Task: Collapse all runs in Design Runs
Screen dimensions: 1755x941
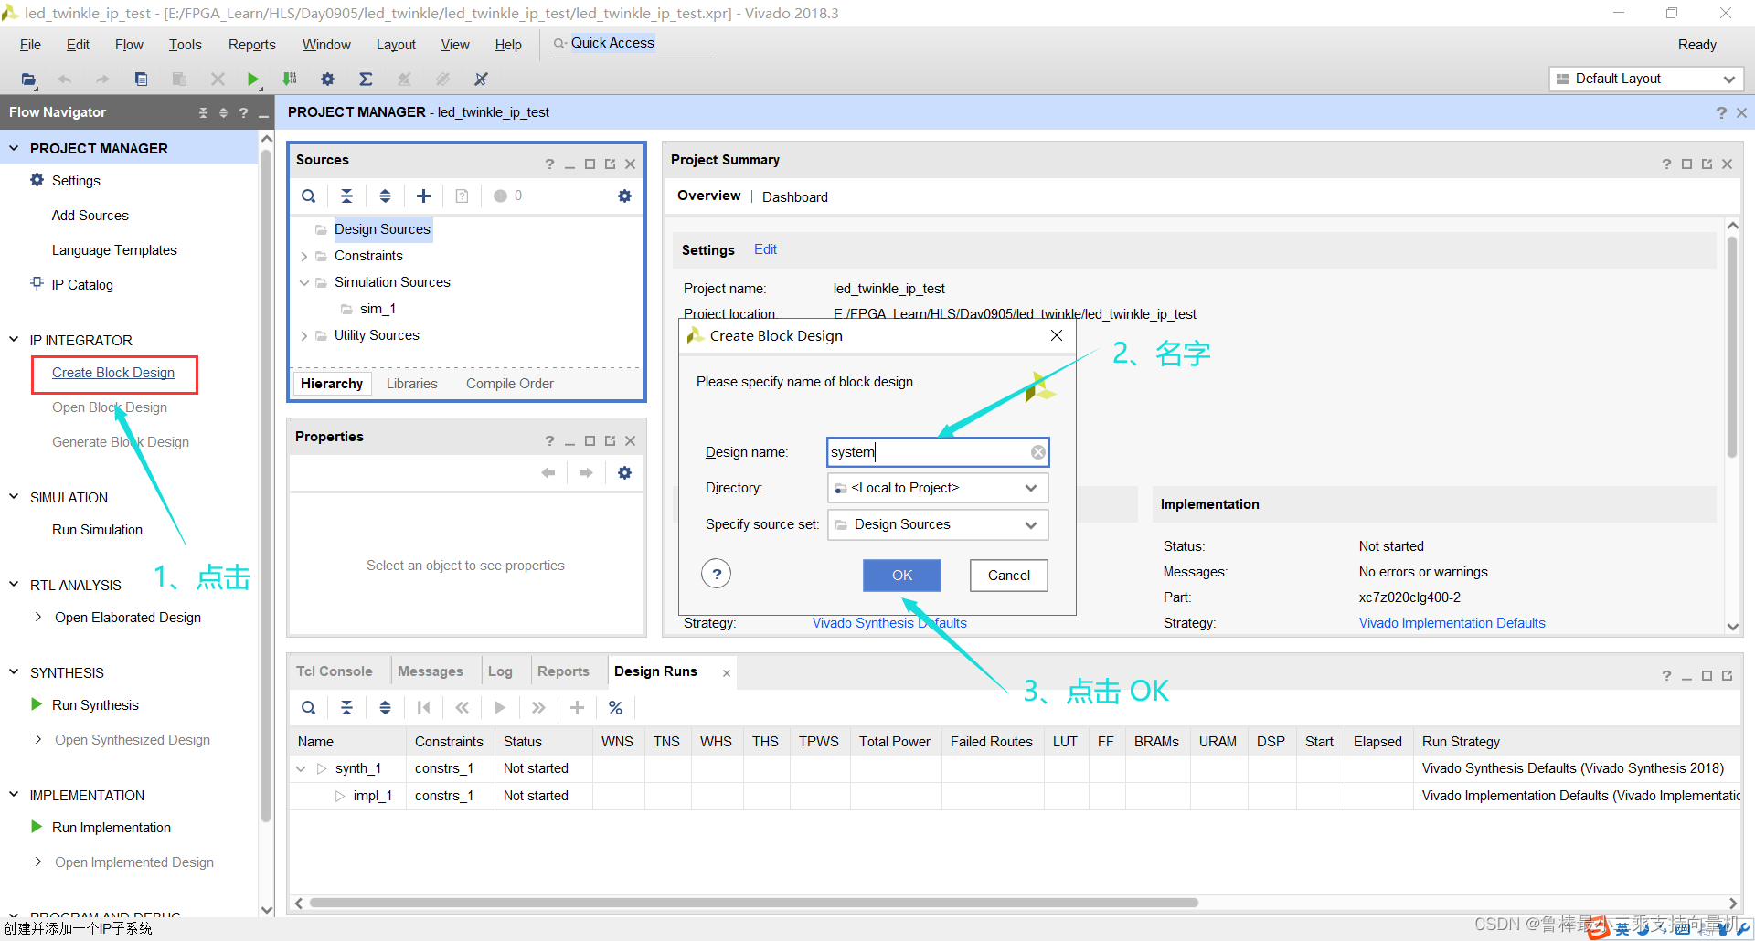Action: click(347, 707)
